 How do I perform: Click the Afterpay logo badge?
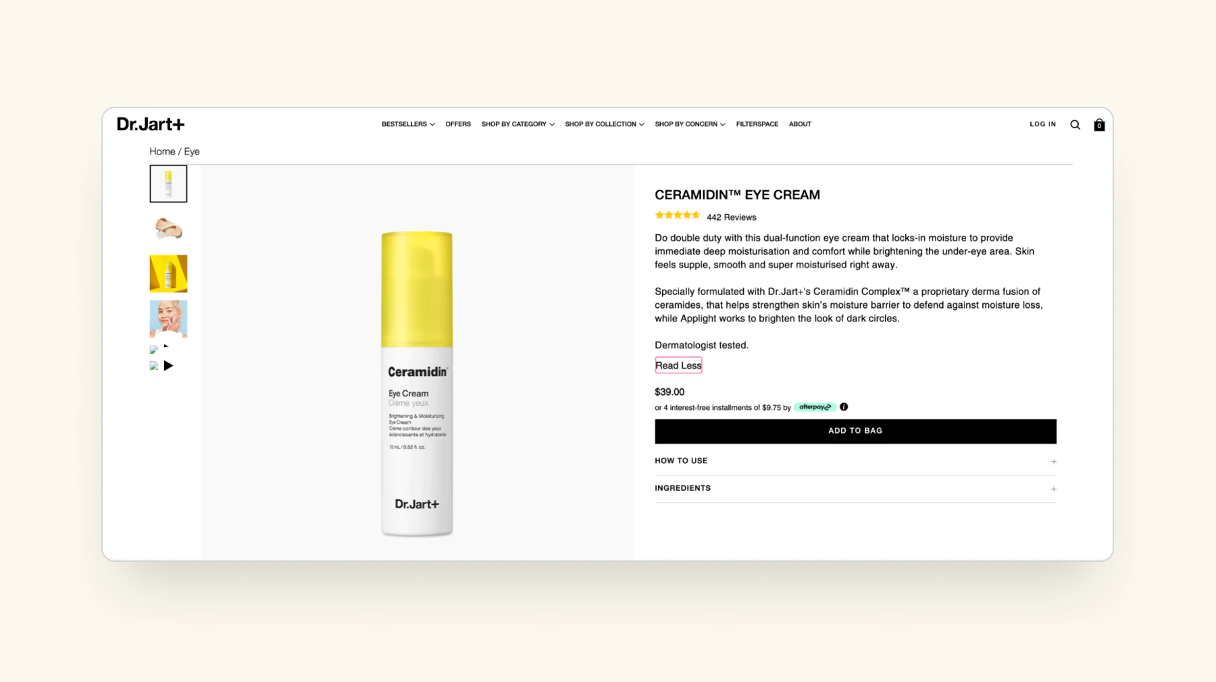click(x=815, y=407)
